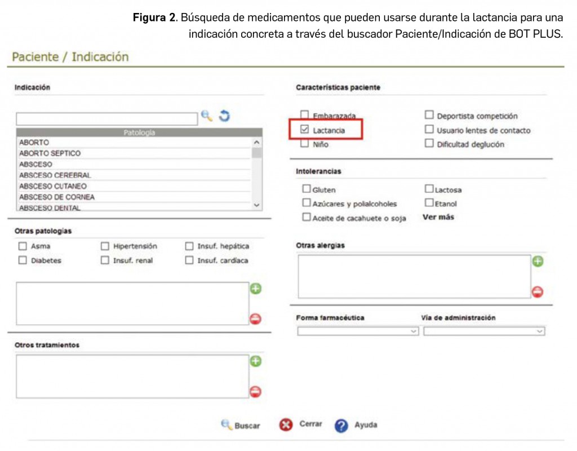Choose ABORTO SEPTICO from the list
Screen dimensions: 577x451
pos(50,153)
